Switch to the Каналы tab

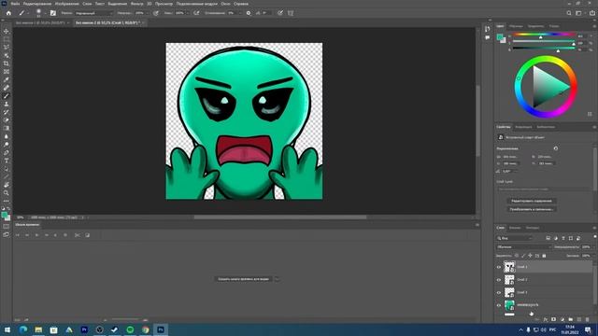pyautogui.click(x=515, y=228)
